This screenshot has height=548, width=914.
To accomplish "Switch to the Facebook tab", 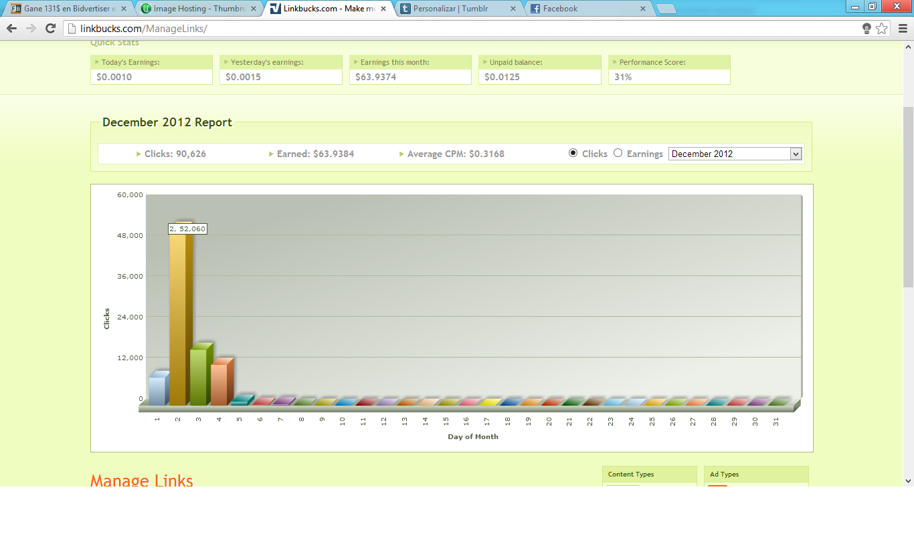I will point(587,9).
